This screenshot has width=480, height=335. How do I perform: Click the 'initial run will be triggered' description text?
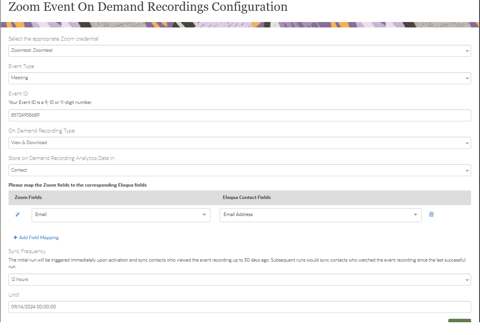(237, 263)
